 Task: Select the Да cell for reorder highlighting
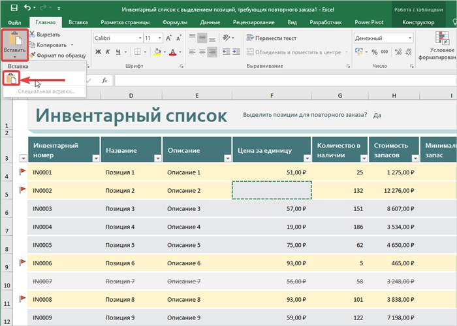tap(377, 115)
